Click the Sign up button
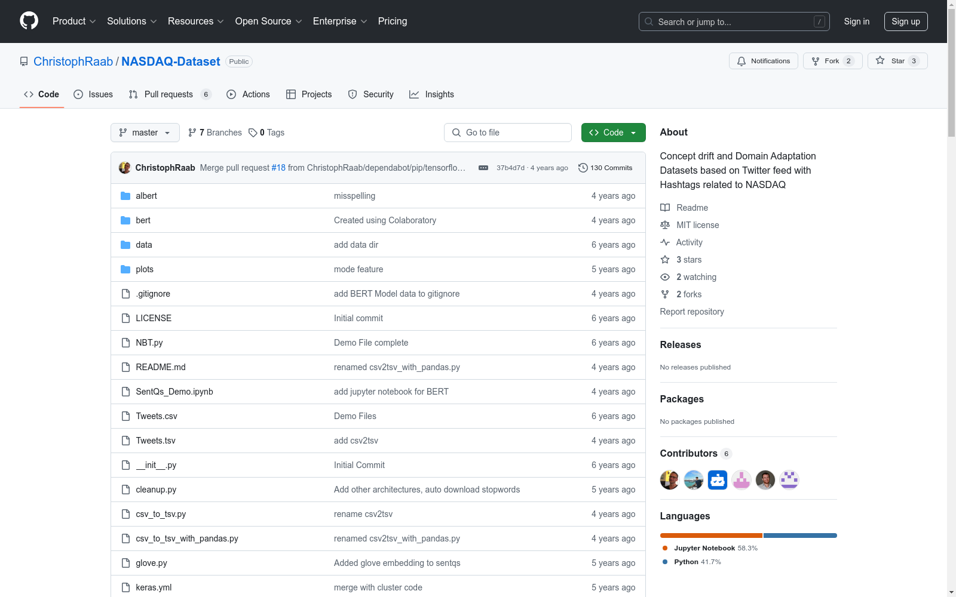 pos(906,21)
